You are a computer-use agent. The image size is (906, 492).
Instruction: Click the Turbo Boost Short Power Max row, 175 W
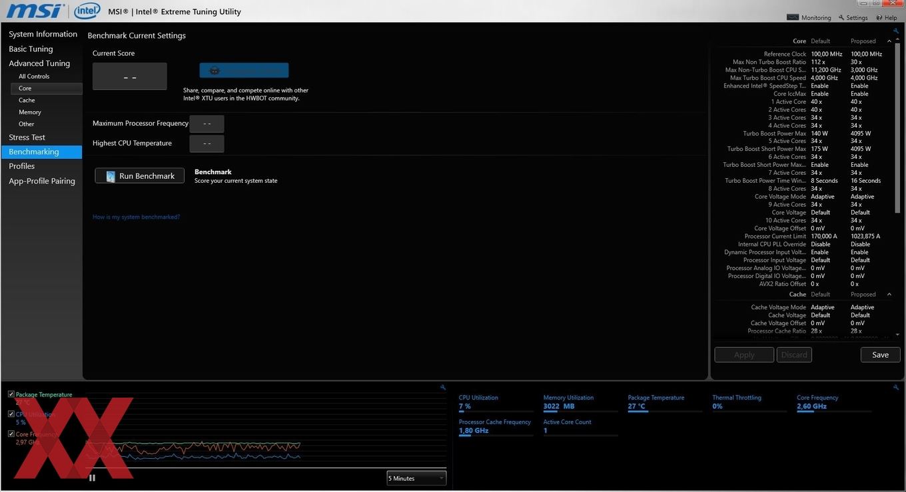click(805, 149)
